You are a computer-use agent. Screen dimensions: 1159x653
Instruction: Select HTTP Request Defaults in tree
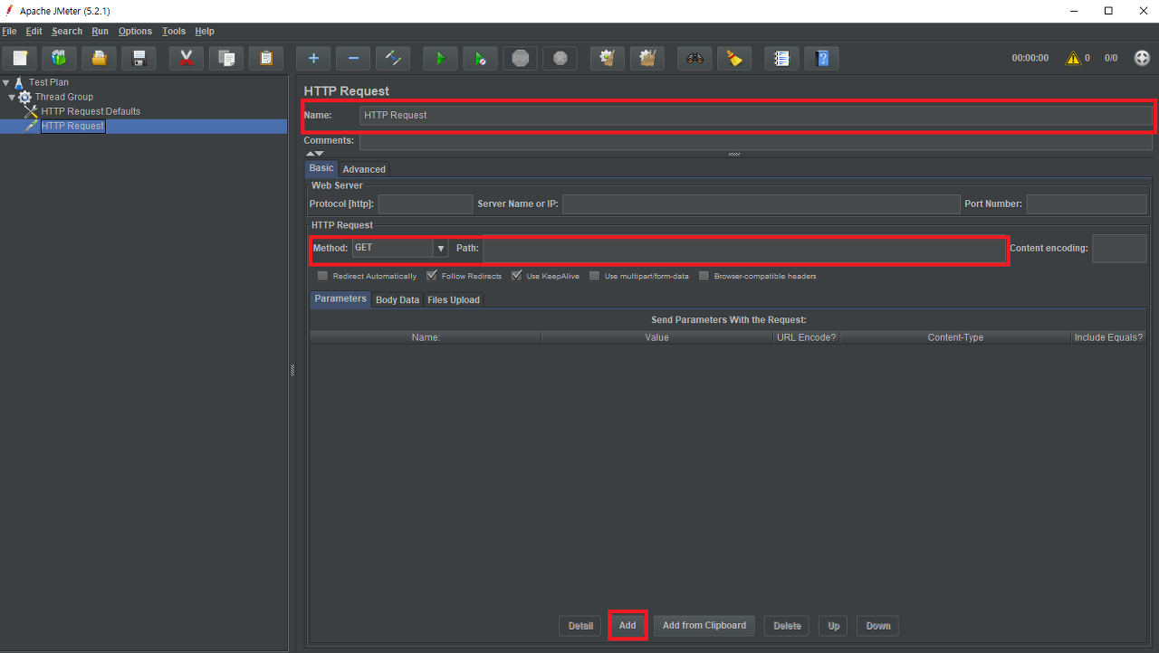tap(91, 111)
